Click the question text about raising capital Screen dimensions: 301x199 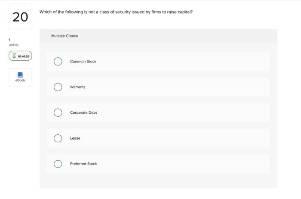116,12
